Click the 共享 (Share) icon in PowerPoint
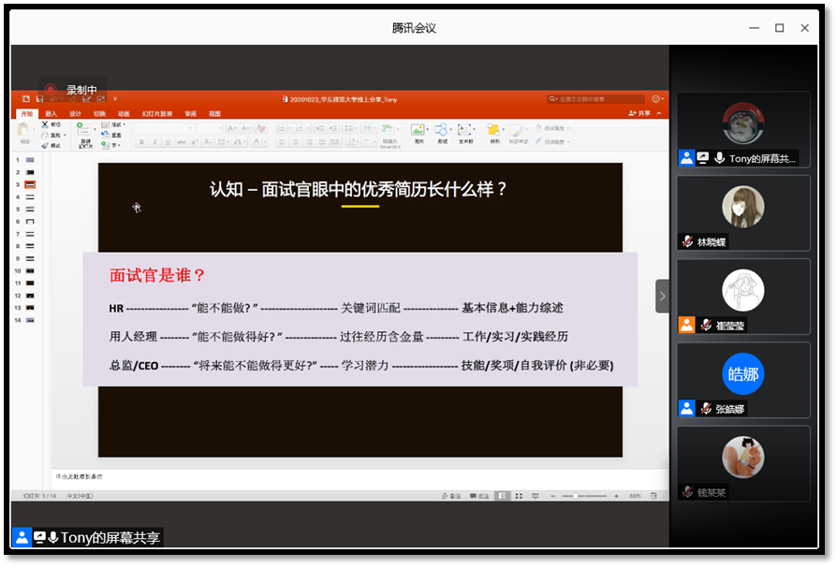 click(x=640, y=113)
